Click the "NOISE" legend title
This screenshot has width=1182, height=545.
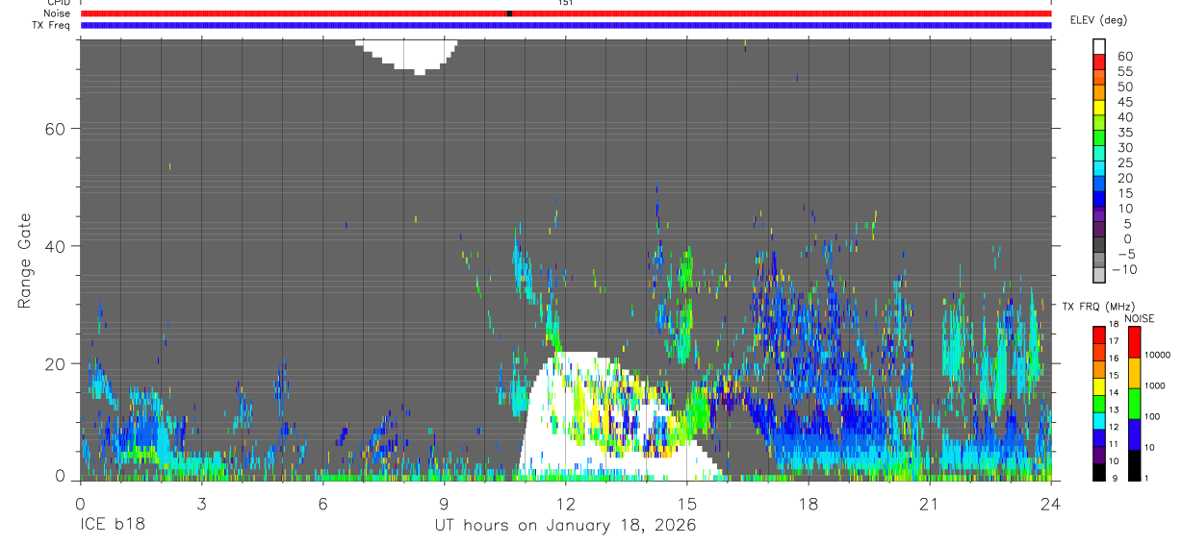[x=1139, y=318]
